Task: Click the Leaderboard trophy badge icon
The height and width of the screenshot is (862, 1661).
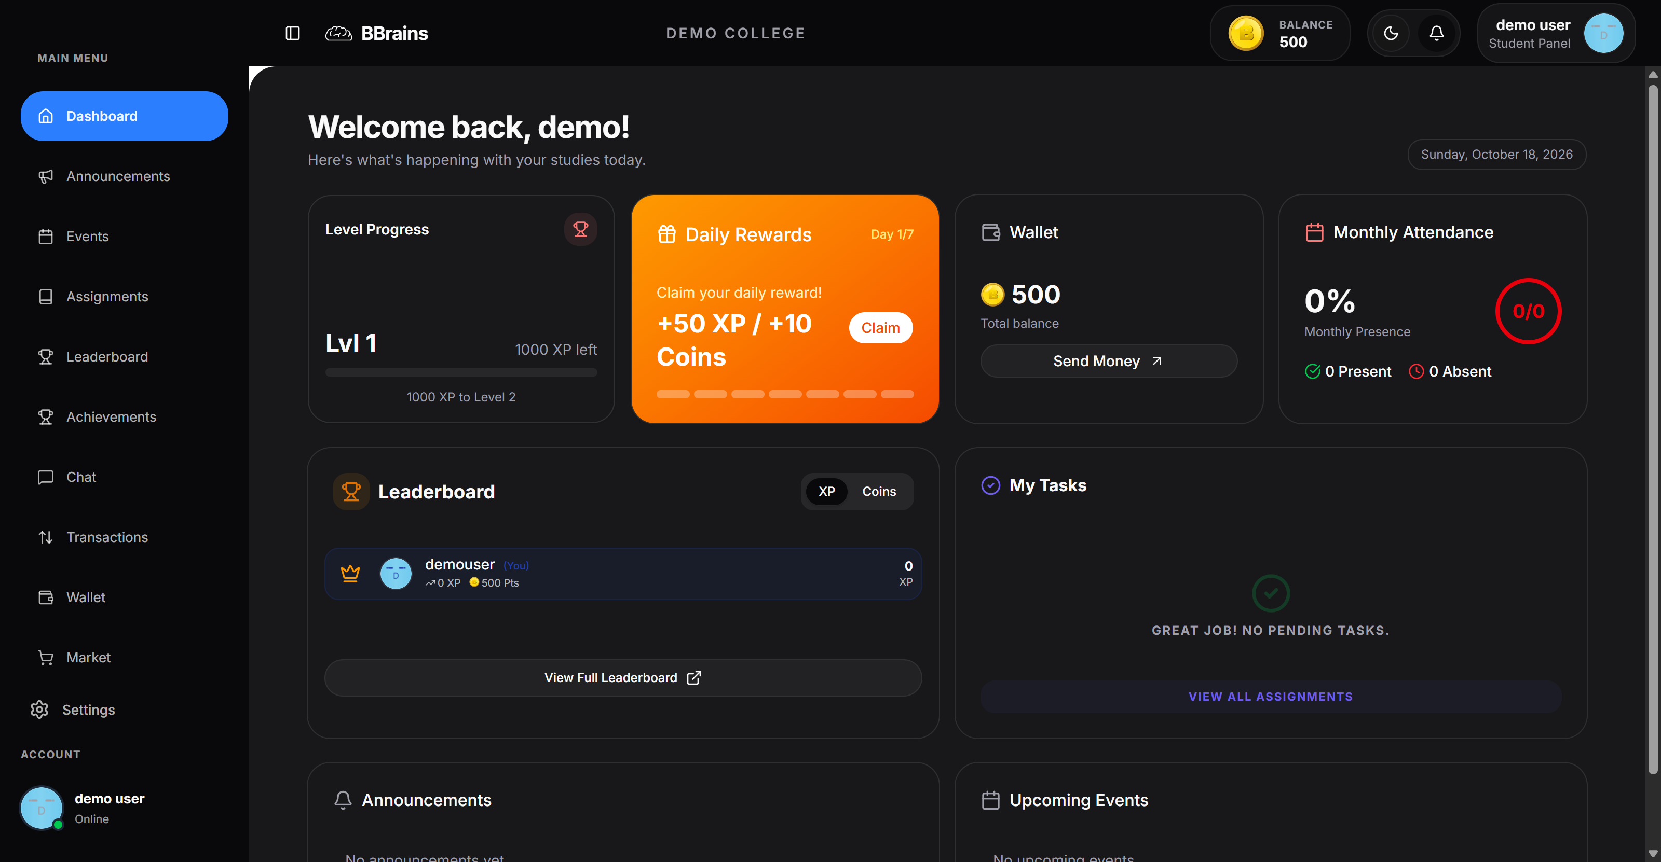Action: 351,492
